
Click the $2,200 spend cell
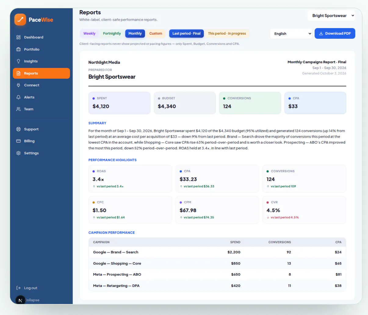[x=234, y=252]
